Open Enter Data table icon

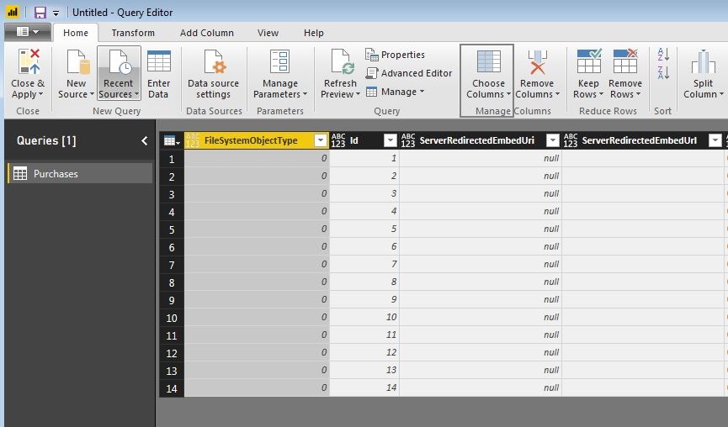point(158,64)
